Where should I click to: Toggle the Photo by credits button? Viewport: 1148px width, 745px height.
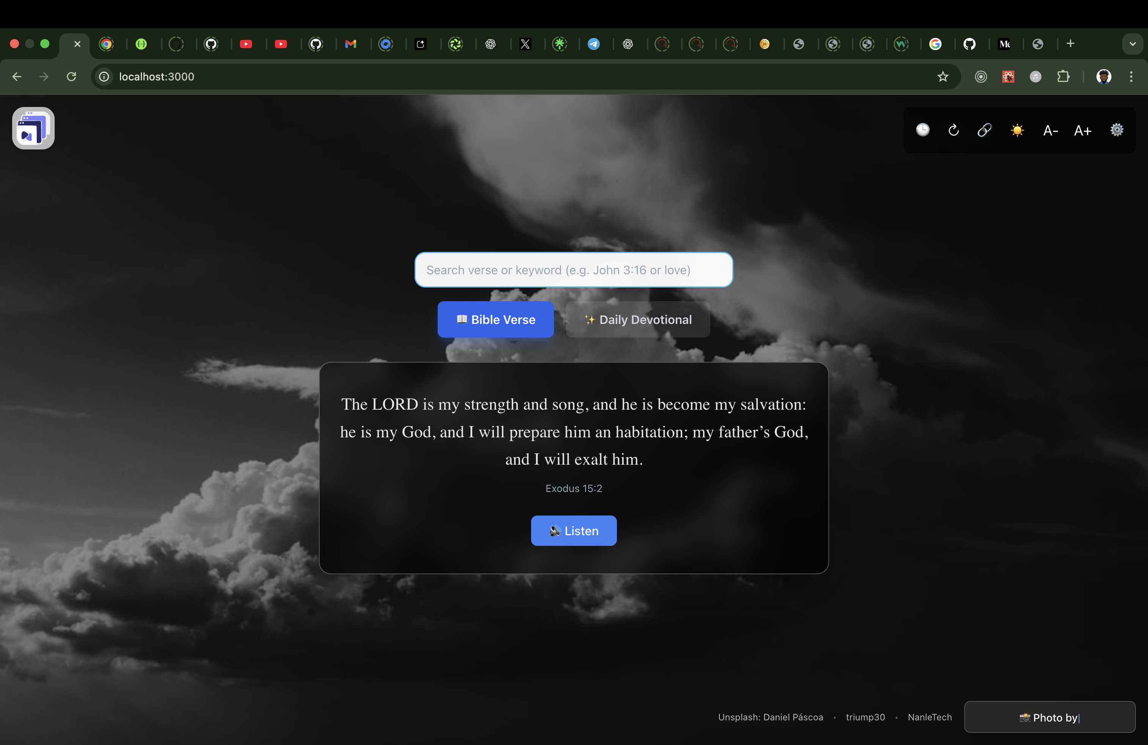pos(1050,717)
